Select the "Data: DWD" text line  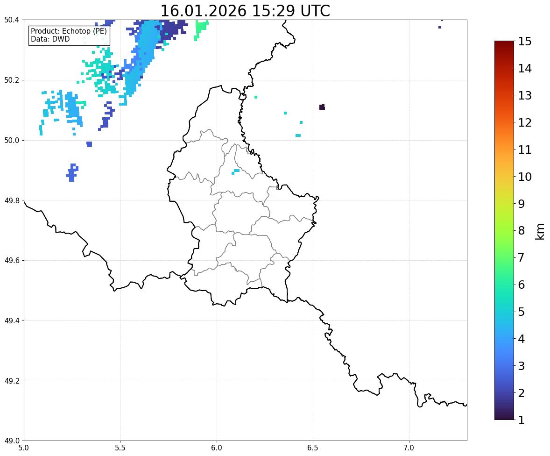50,39
